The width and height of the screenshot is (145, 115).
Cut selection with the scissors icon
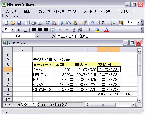[x=62, y=23]
